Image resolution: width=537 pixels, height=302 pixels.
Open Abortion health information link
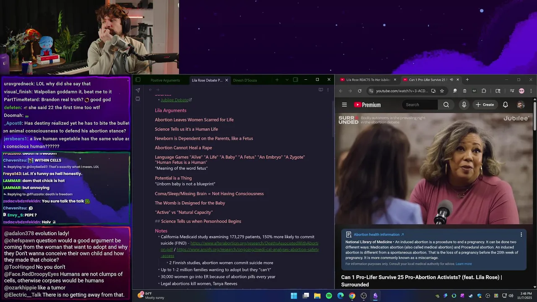coord(378,234)
